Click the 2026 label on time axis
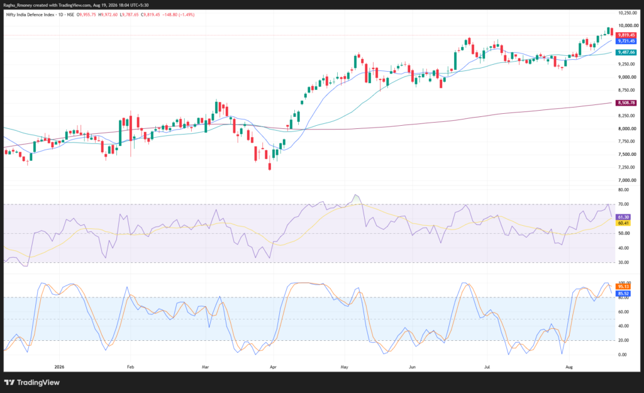The image size is (644, 393). [60, 367]
